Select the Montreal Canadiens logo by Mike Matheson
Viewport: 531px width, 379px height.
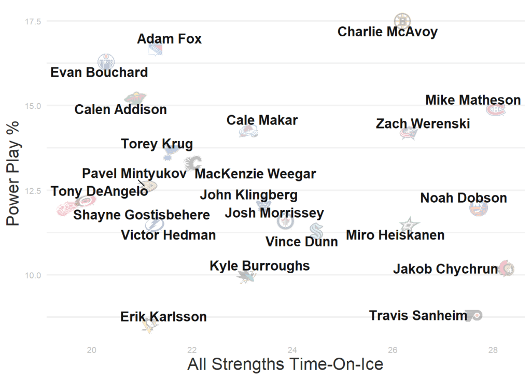(495, 109)
